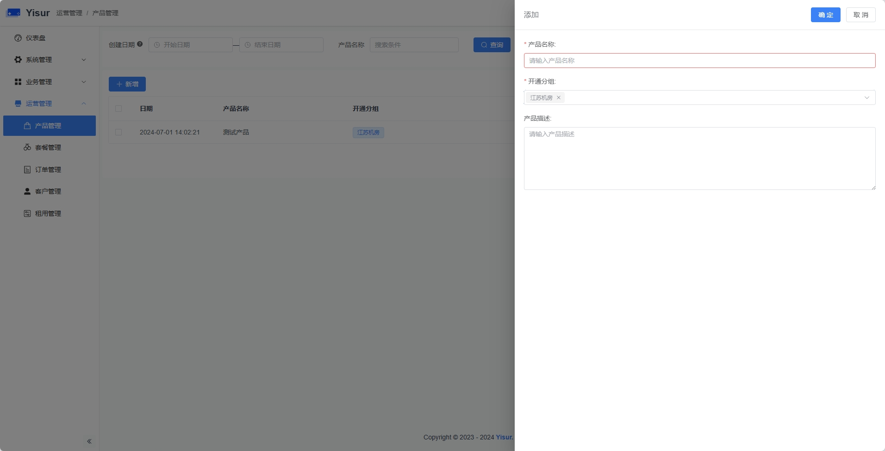Image resolution: width=885 pixels, height=451 pixels.
Task: Check the 测试产品 row checkbox
Action: pos(118,132)
